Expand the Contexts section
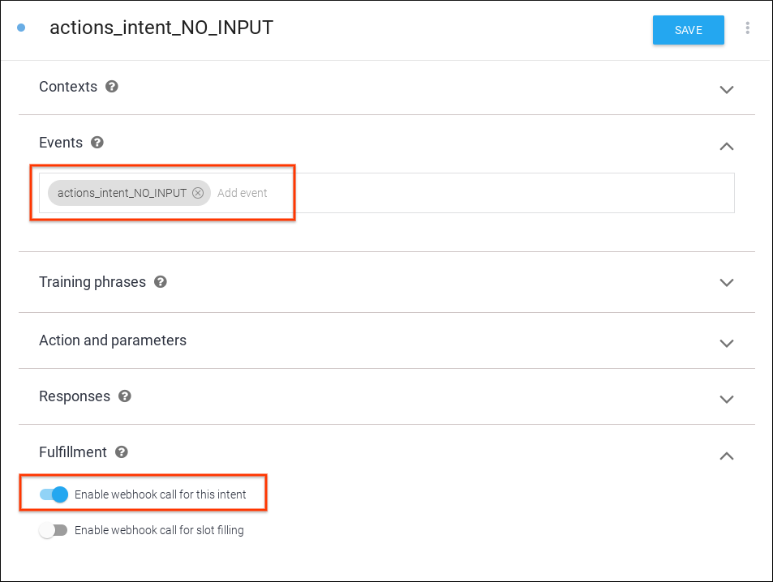Viewport: 773px width, 582px height. click(x=726, y=89)
